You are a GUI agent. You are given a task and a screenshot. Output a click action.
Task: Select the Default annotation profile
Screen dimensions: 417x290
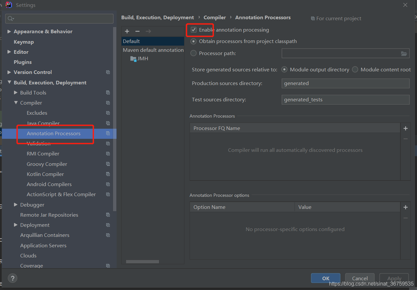(x=153, y=41)
